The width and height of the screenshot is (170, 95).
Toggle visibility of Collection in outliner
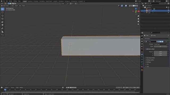[168, 7]
